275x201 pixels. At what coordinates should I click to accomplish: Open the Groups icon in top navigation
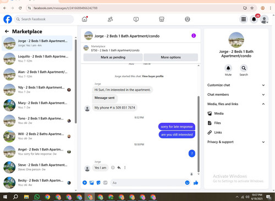coord(188,19)
